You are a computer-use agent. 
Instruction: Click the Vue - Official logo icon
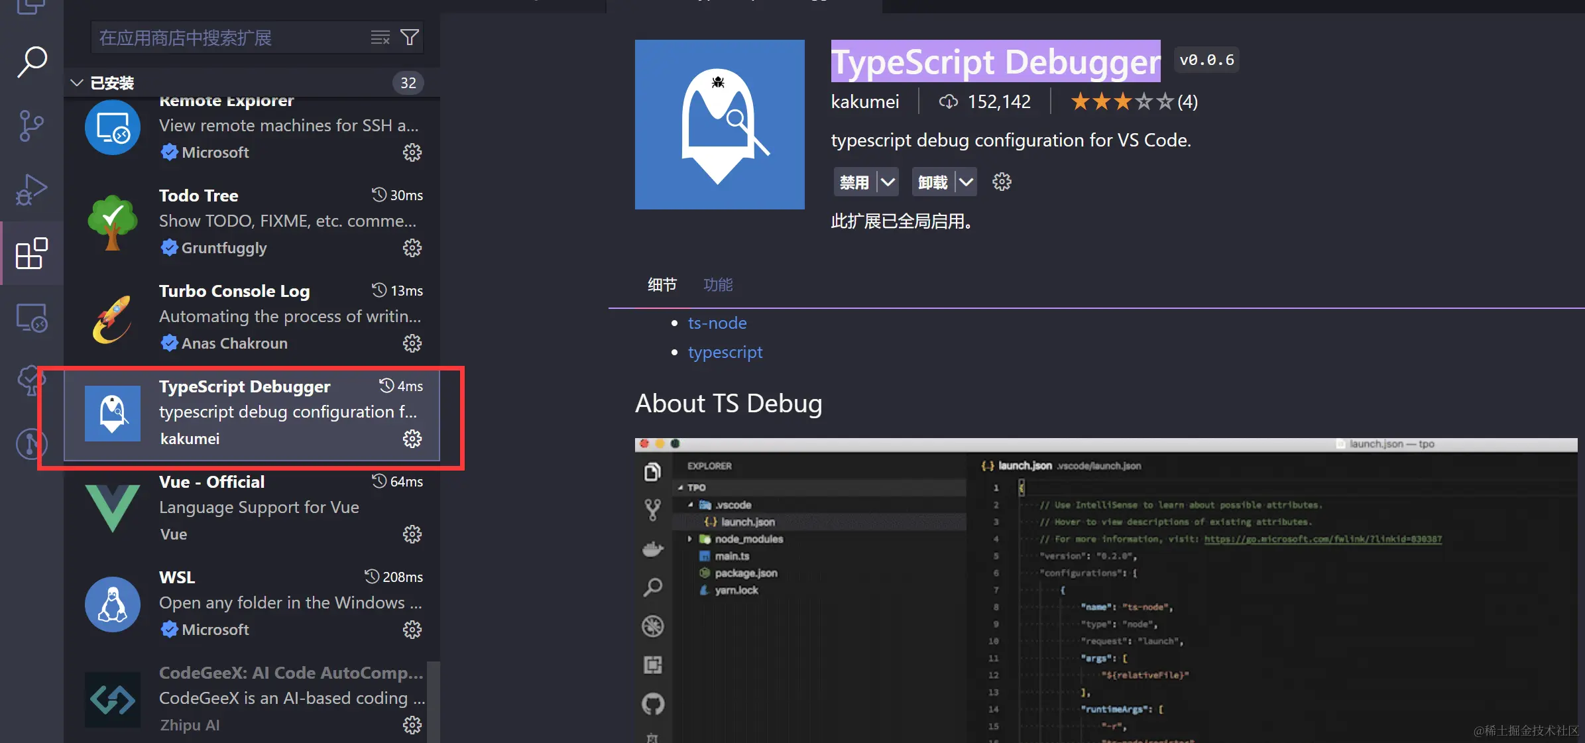113,509
